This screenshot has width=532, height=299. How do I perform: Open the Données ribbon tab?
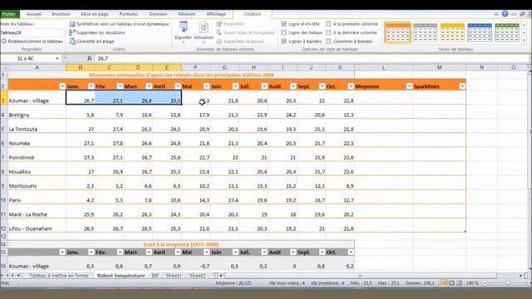click(x=158, y=14)
